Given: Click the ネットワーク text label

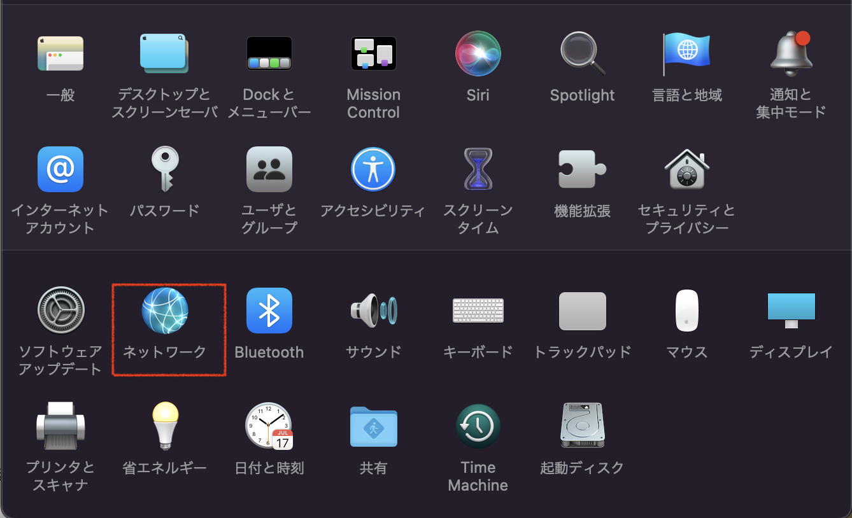Looking at the screenshot, I should pyautogui.click(x=165, y=352).
